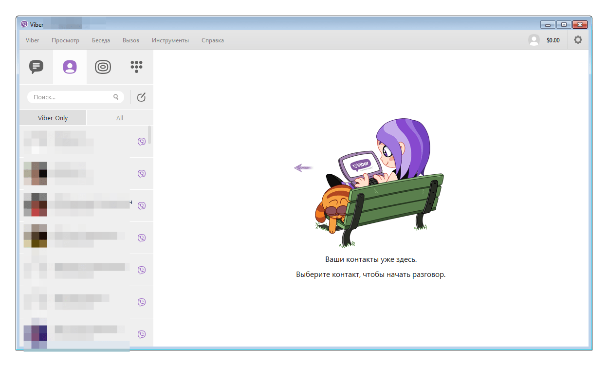608x366 pixels.
Task: Open the Вызов menu
Action: pos(131,40)
